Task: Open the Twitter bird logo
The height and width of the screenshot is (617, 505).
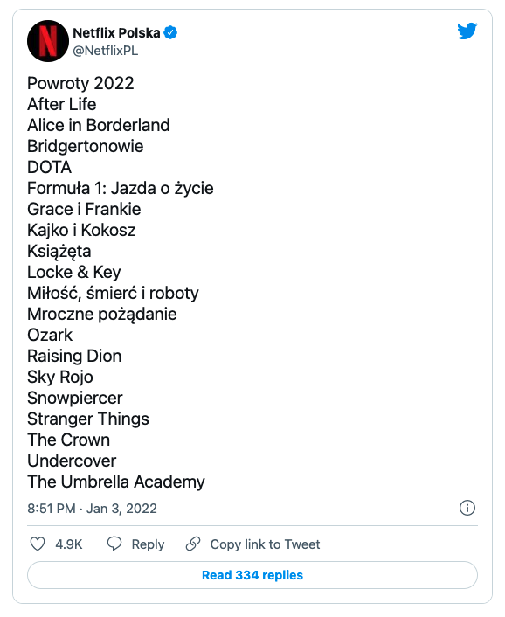Action: pyautogui.click(x=467, y=31)
